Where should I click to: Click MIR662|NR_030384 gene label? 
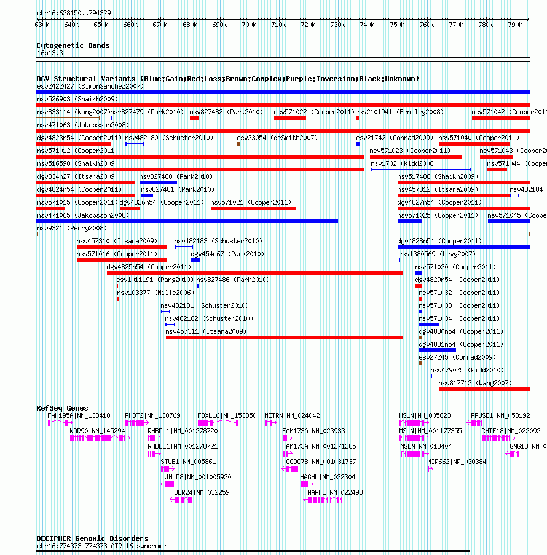[x=457, y=462]
